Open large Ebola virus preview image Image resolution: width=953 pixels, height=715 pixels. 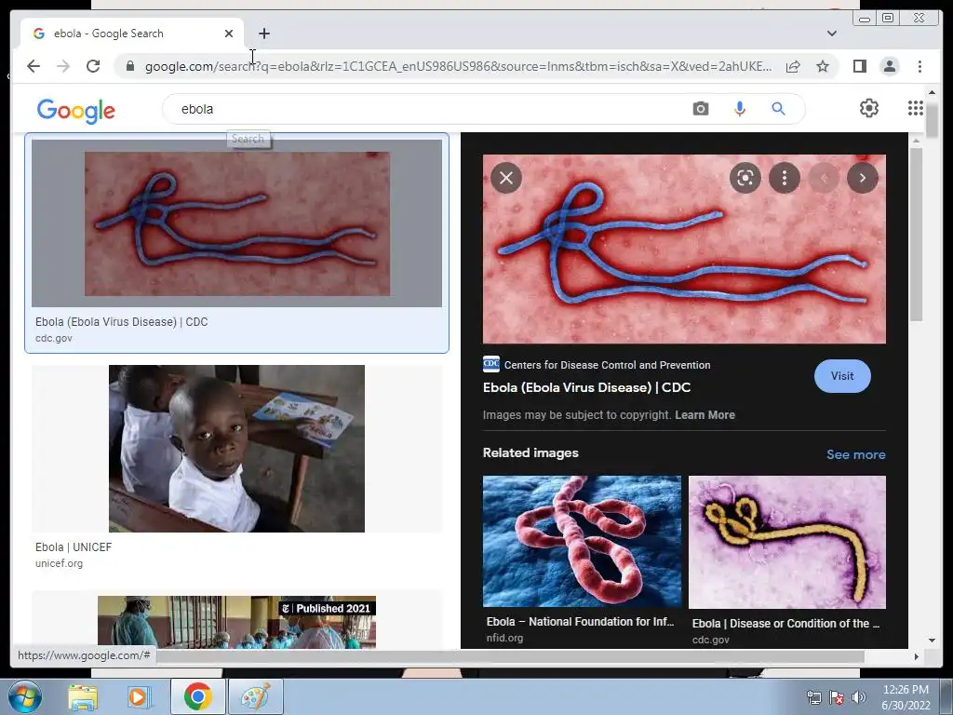tap(684, 250)
